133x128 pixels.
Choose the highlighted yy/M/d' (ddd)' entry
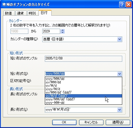click(x=83, y=96)
